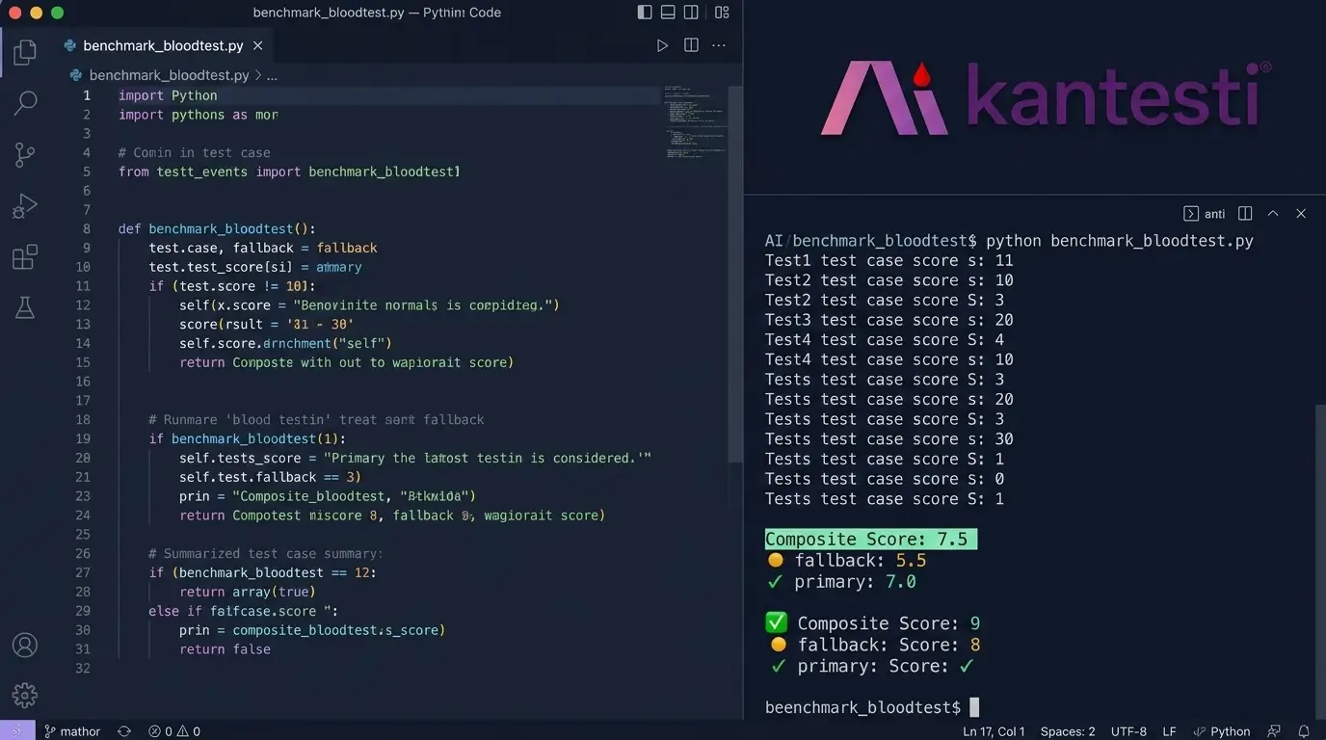
Task: Click 'def benchmark_bloodtest():' code line
Action: coord(217,229)
